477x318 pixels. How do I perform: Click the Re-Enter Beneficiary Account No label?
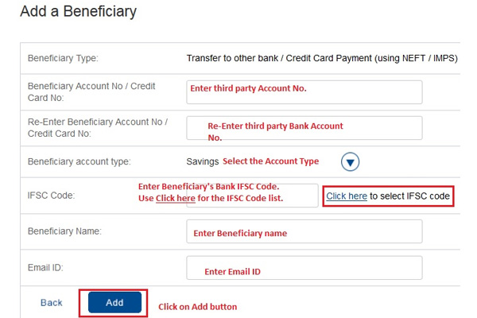pyautogui.click(x=98, y=127)
